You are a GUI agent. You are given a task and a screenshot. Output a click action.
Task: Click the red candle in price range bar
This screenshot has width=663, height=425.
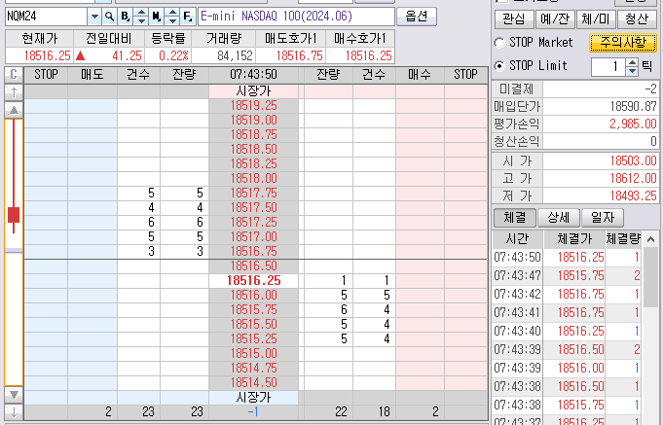pyautogui.click(x=14, y=215)
